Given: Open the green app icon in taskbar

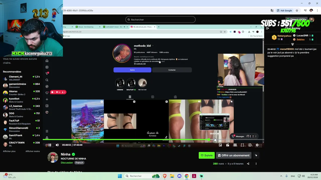Looking at the screenshot, I should (x=201, y=176).
